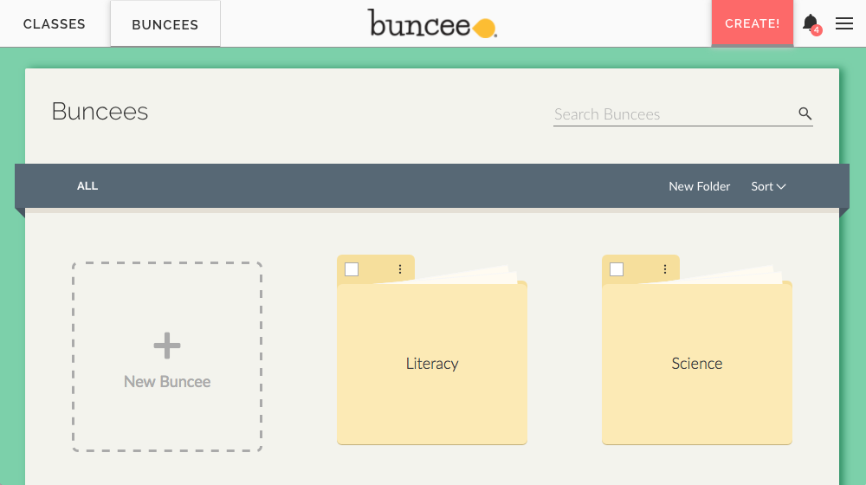Viewport: 866px width, 485px height.
Task: Click New Folder in the toolbar
Action: coord(699,186)
